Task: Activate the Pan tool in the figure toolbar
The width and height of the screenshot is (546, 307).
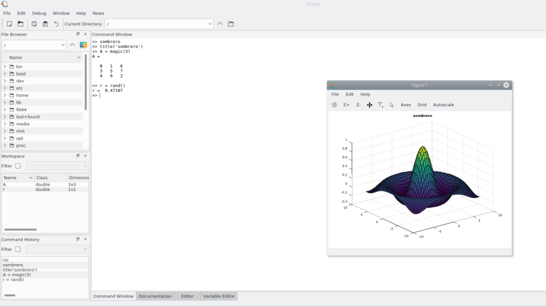Action: 369,105
